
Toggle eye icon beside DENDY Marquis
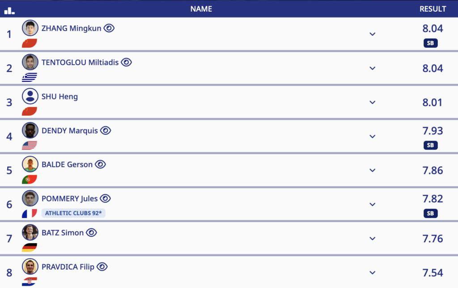click(x=106, y=130)
